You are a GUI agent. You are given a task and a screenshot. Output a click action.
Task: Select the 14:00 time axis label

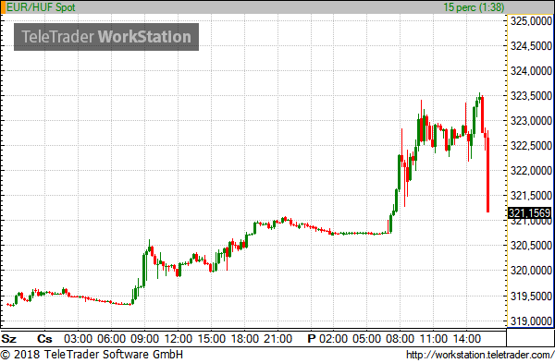(x=467, y=339)
